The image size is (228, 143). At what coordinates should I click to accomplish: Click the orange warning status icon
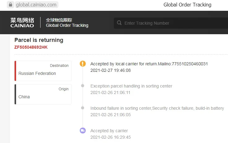[83, 64]
